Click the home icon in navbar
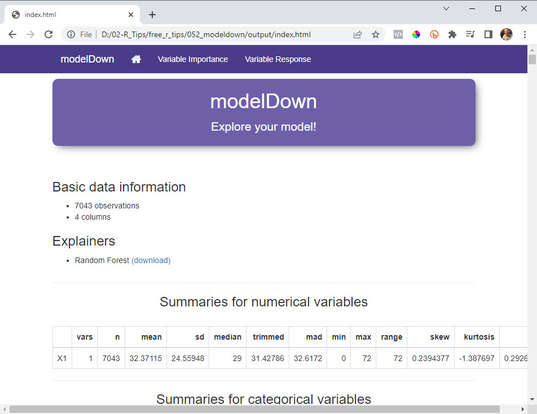This screenshot has width=537, height=414. tap(136, 59)
